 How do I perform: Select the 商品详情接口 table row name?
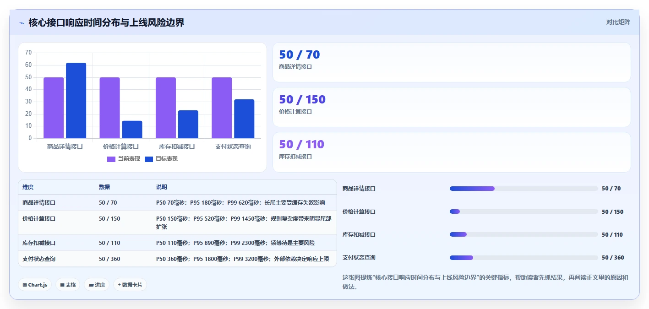[39, 202]
